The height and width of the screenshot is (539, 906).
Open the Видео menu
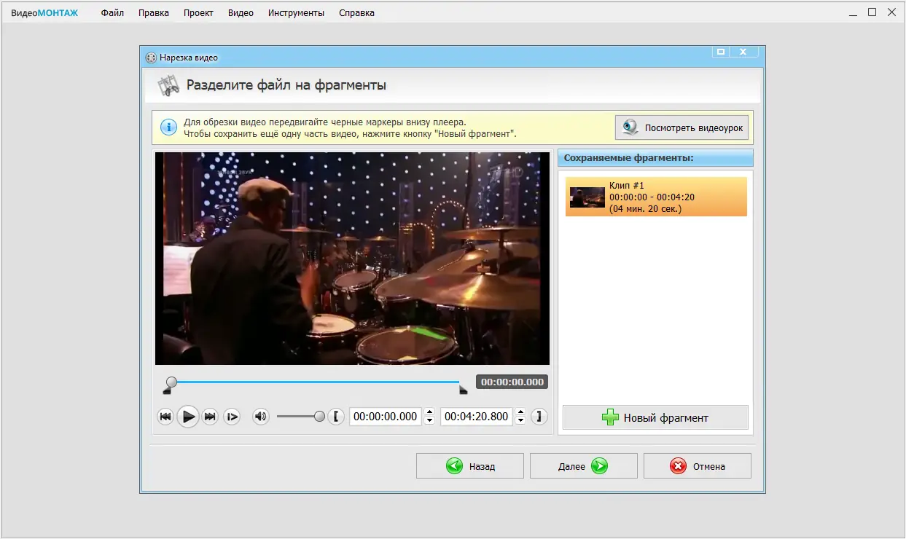[x=241, y=13]
